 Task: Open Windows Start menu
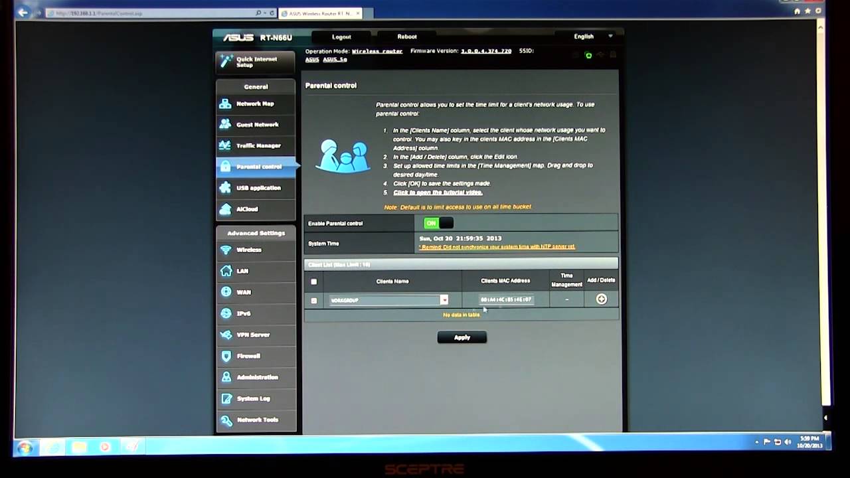tap(25, 447)
